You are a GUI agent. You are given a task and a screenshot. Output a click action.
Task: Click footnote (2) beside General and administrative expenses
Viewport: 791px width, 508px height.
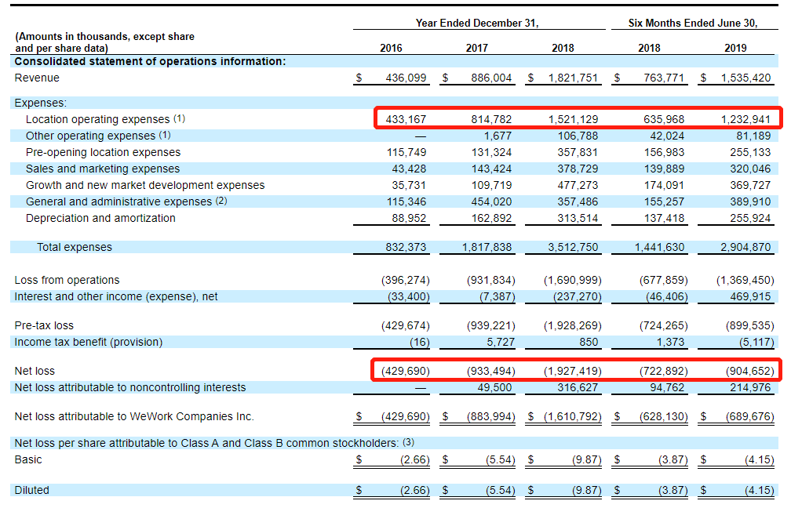(221, 201)
